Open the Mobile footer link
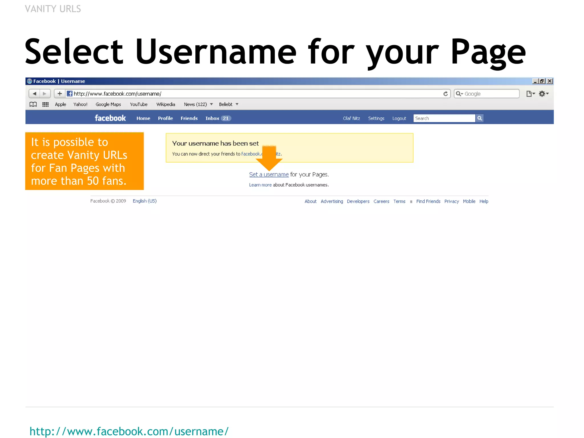 pyautogui.click(x=469, y=201)
